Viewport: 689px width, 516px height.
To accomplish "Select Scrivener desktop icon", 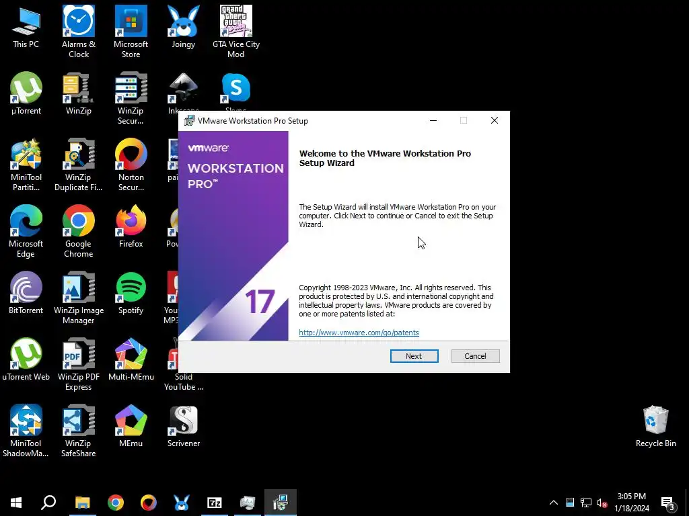I will [183, 426].
